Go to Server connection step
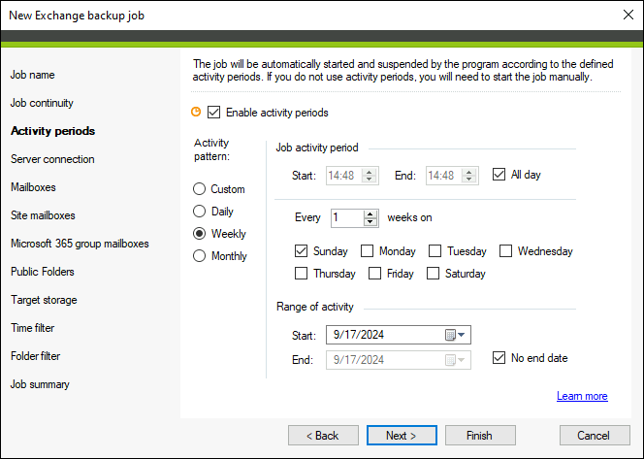 click(52, 159)
